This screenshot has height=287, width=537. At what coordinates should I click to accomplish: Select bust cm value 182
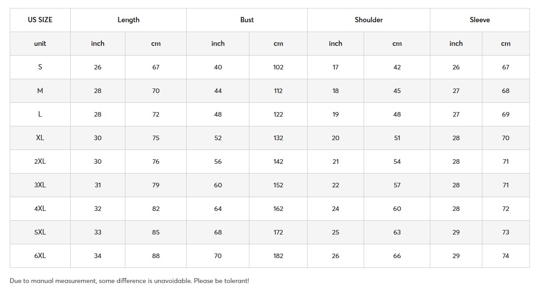coord(278,256)
